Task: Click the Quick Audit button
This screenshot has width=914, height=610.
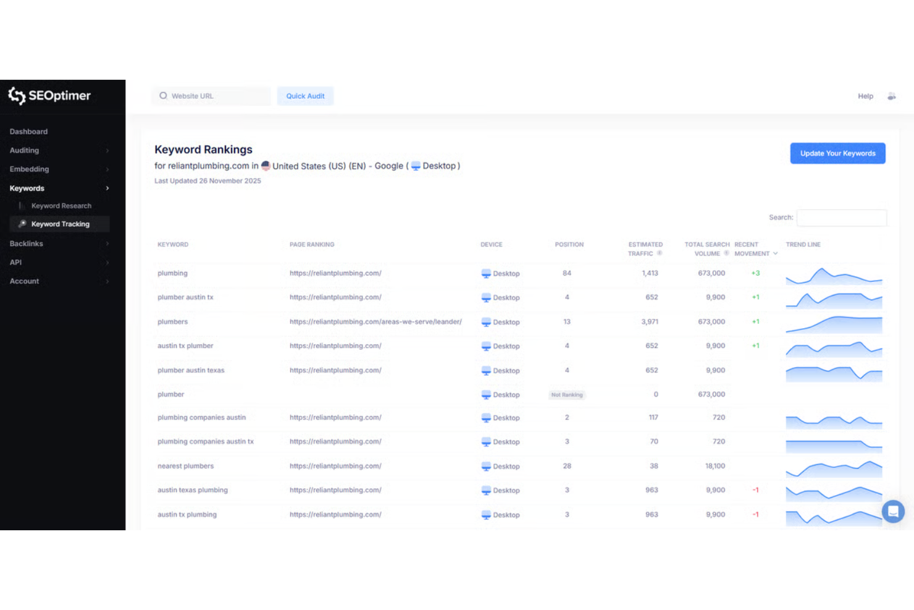Action: pos(305,96)
